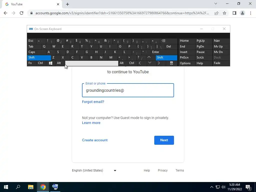Click the Backspace key on On-Screen Keyboard
Image resolution: width=256 pixels, height=192 pixels.
(169, 41)
